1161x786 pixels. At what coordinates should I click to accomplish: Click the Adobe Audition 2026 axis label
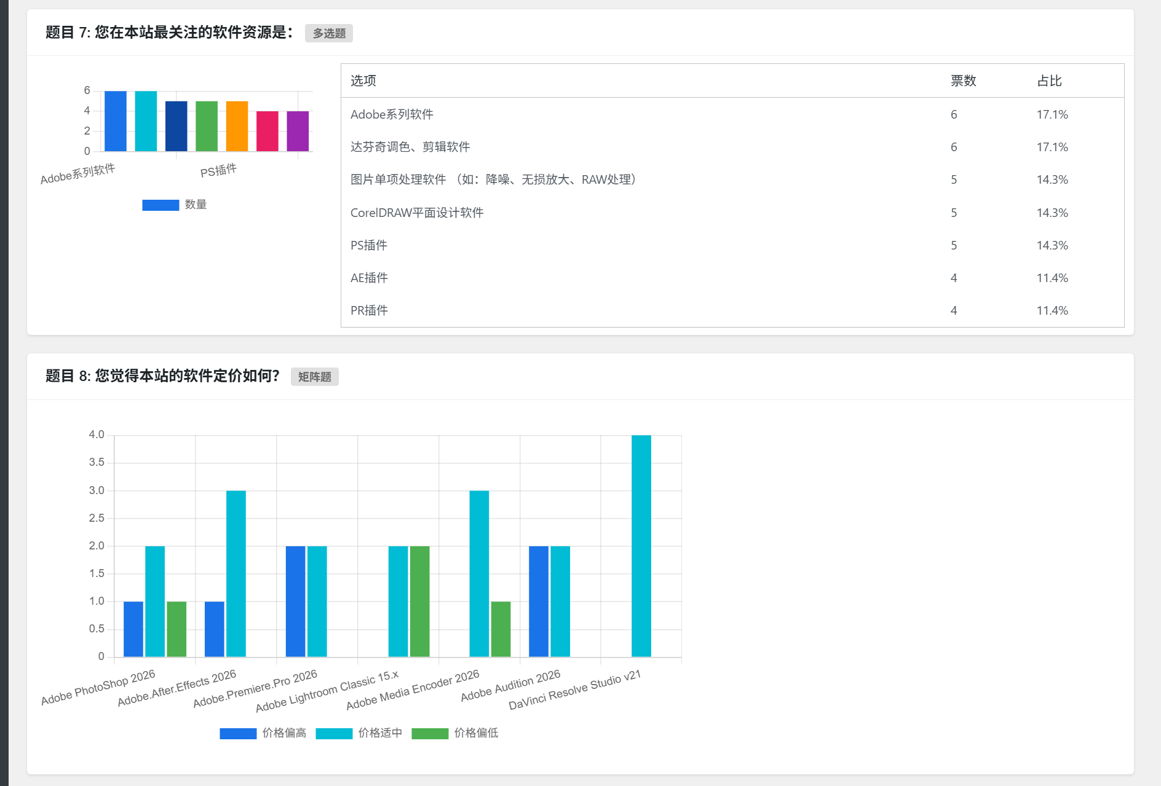tap(511, 685)
